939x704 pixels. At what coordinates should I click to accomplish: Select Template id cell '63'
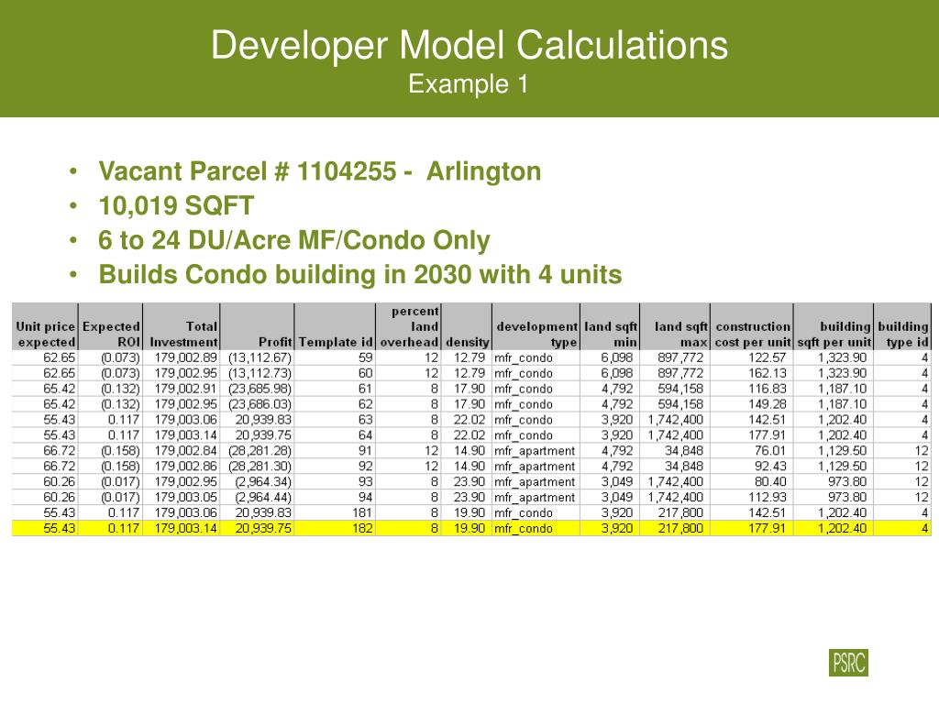(x=336, y=420)
